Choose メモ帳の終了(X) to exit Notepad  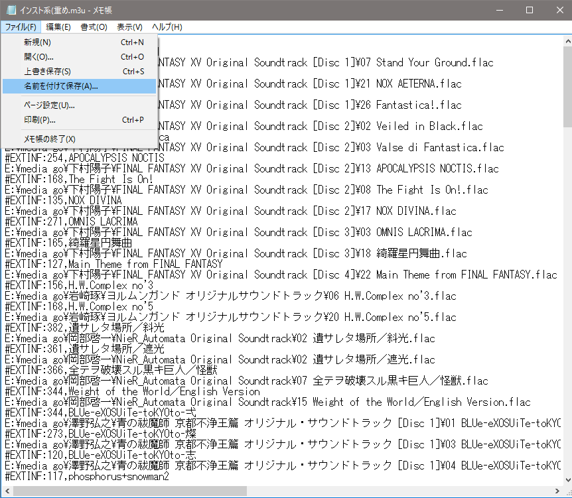click(79, 139)
